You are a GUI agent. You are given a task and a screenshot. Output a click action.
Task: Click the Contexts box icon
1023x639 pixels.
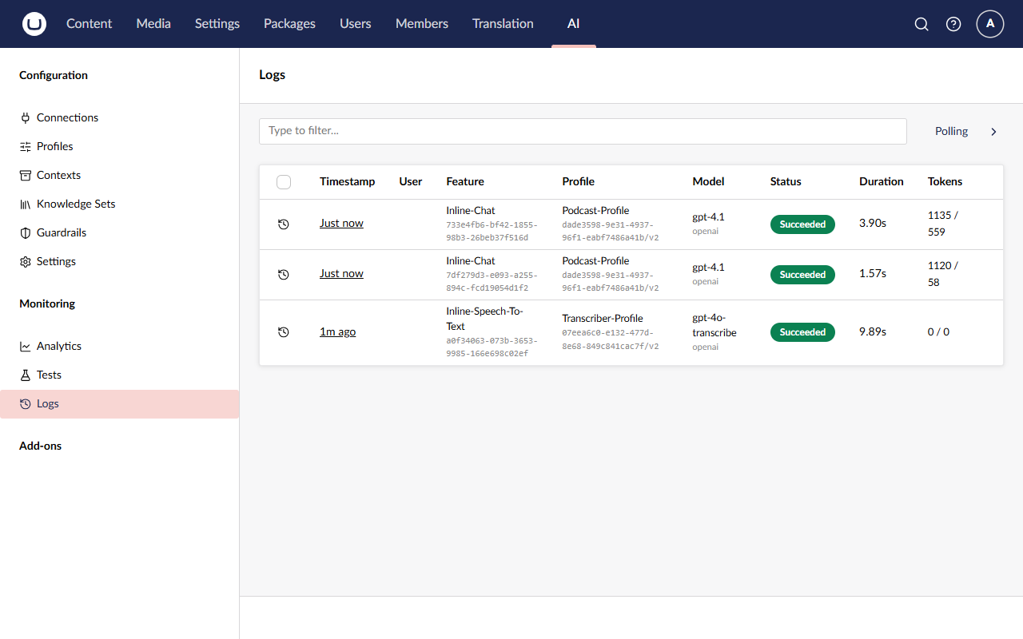[x=26, y=175]
